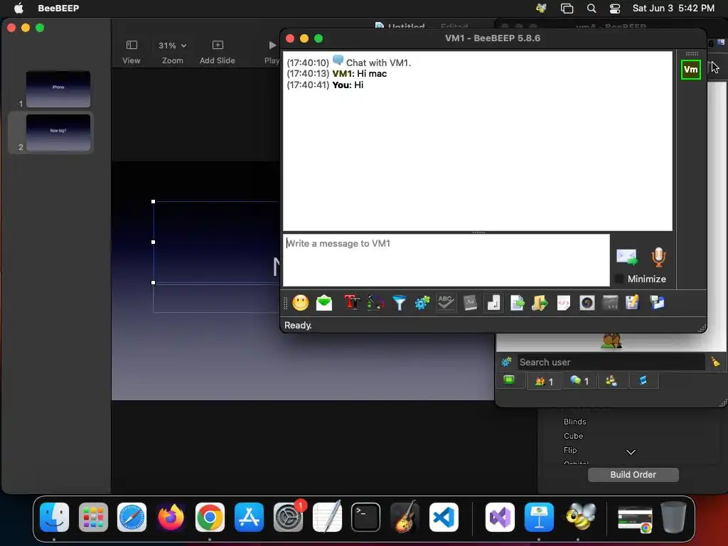Open Visual Studio Code from the Dock

point(444,517)
